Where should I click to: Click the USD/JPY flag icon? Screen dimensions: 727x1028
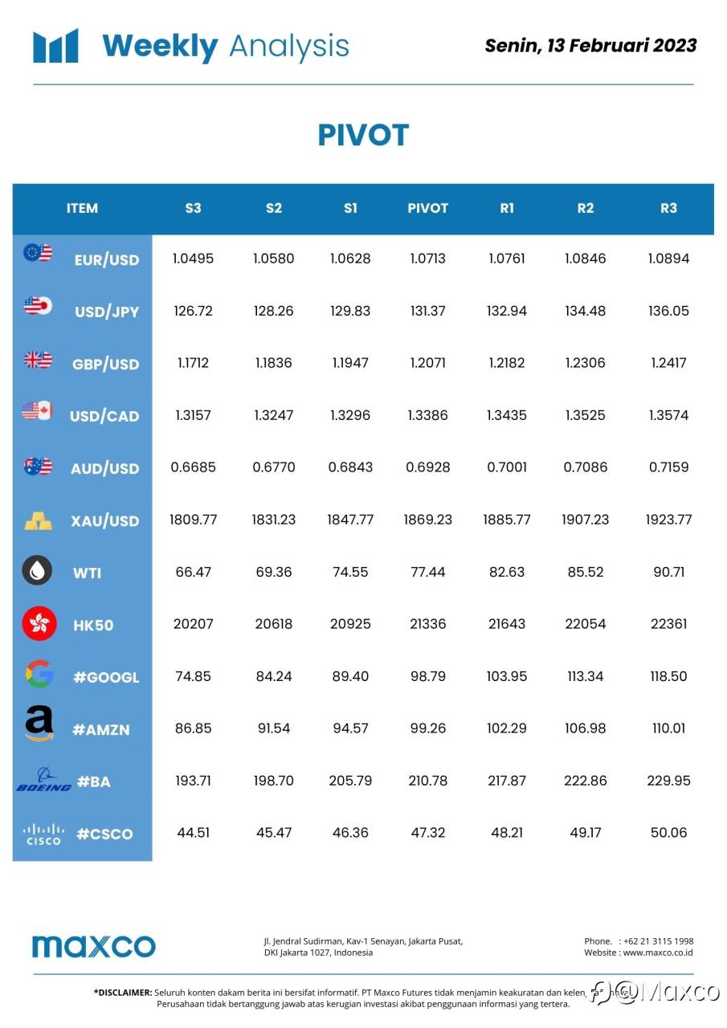(38, 305)
